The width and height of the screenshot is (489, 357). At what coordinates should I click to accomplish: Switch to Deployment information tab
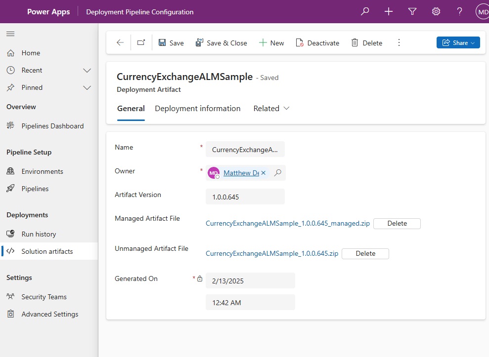point(198,109)
